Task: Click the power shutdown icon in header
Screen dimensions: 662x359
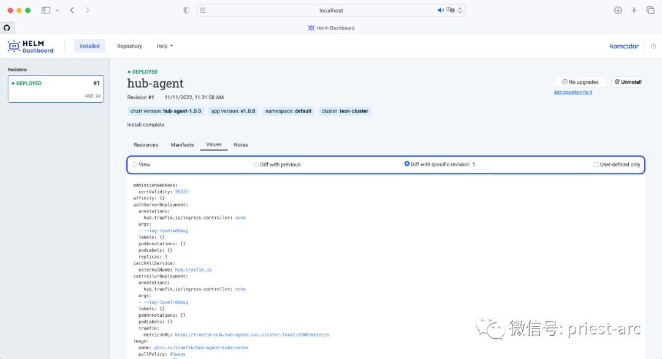Action: 653,46
